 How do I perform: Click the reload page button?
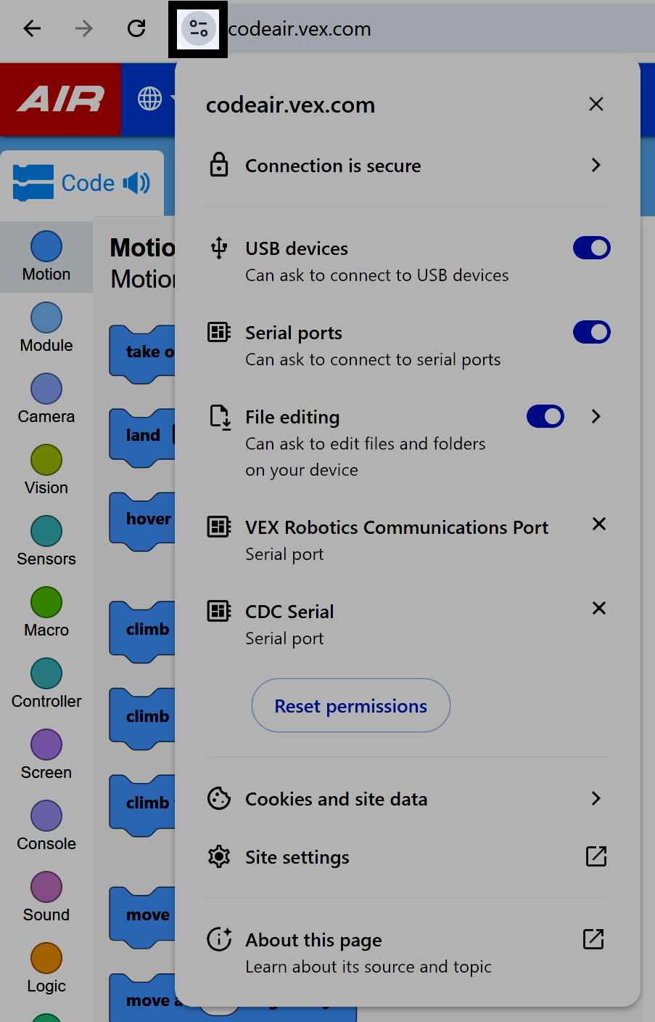click(136, 28)
